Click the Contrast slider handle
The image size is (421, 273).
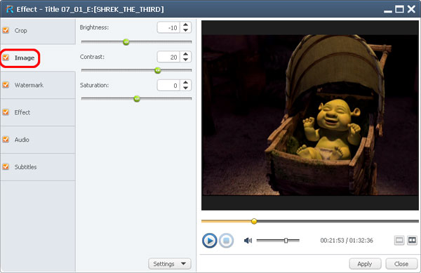pyautogui.click(x=158, y=70)
